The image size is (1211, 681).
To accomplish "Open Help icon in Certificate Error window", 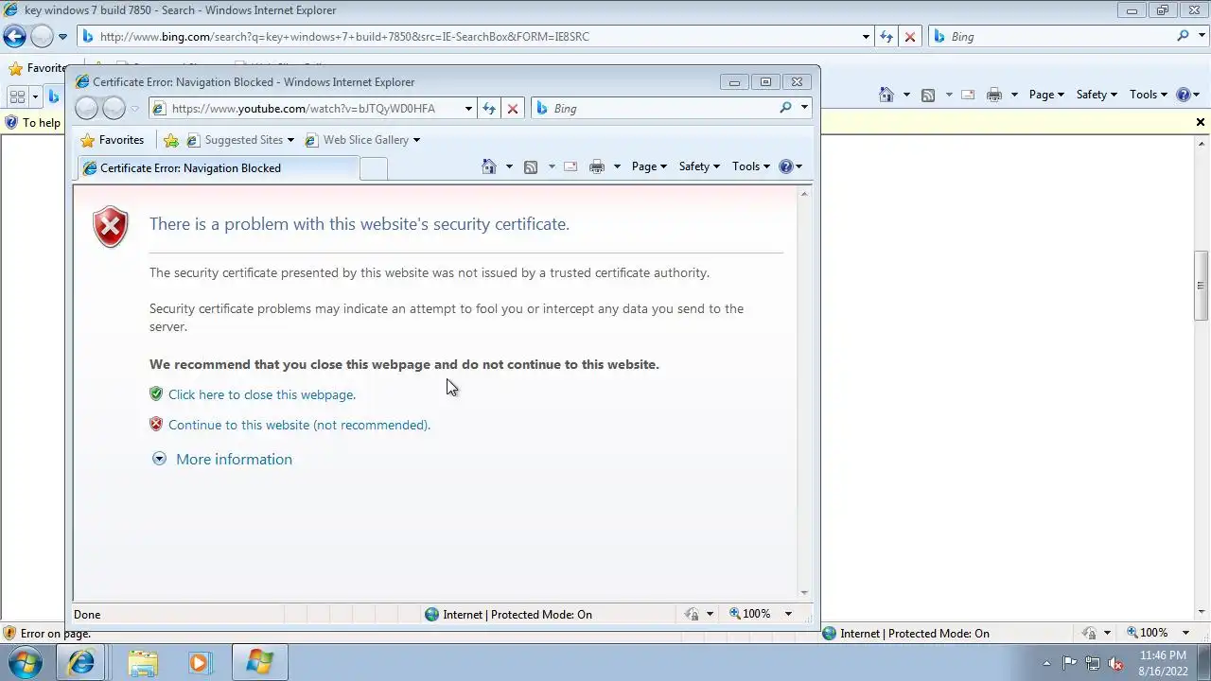I will (x=785, y=166).
